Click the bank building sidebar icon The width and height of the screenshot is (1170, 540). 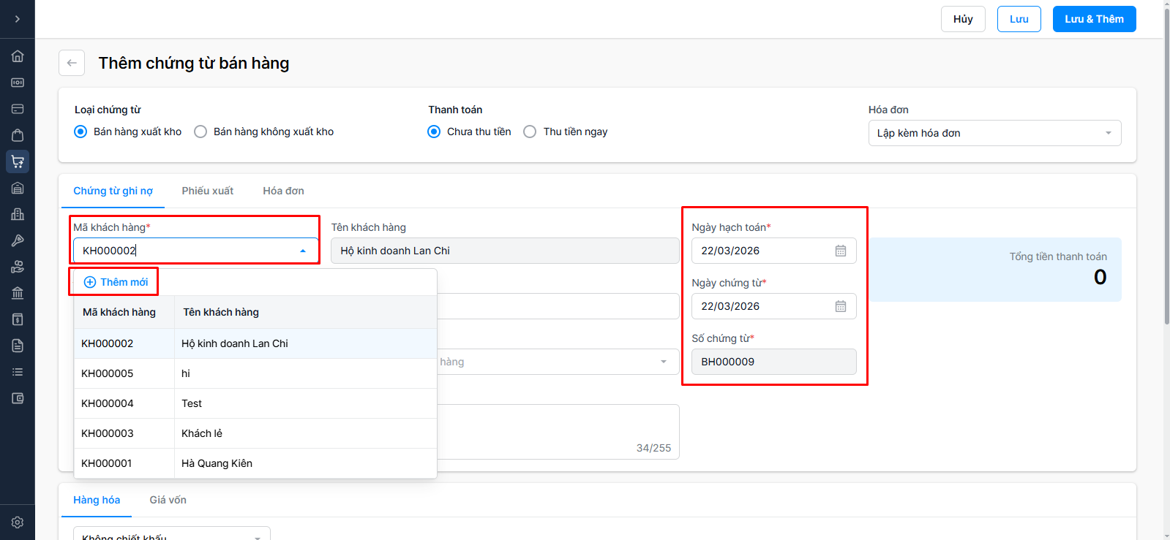pos(18,293)
